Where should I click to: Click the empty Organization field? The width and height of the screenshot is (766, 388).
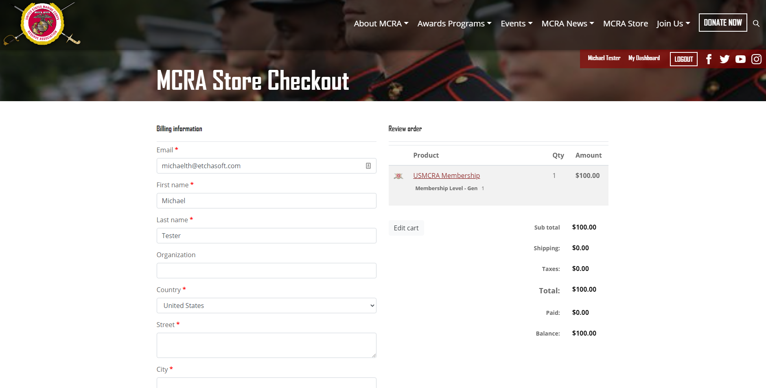pos(267,271)
